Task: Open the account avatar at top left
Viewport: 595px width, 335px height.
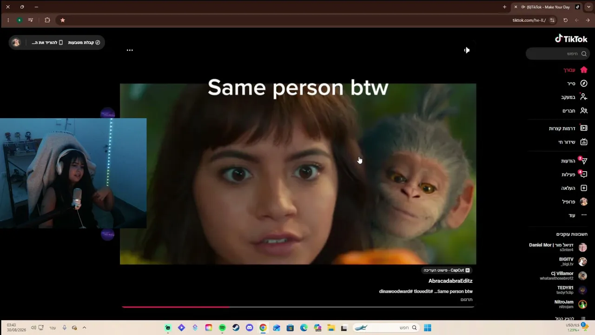Action: pyautogui.click(x=16, y=42)
